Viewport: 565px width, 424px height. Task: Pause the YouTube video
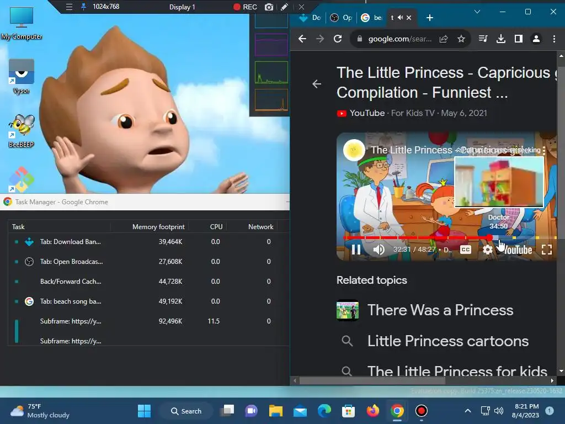tap(356, 250)
